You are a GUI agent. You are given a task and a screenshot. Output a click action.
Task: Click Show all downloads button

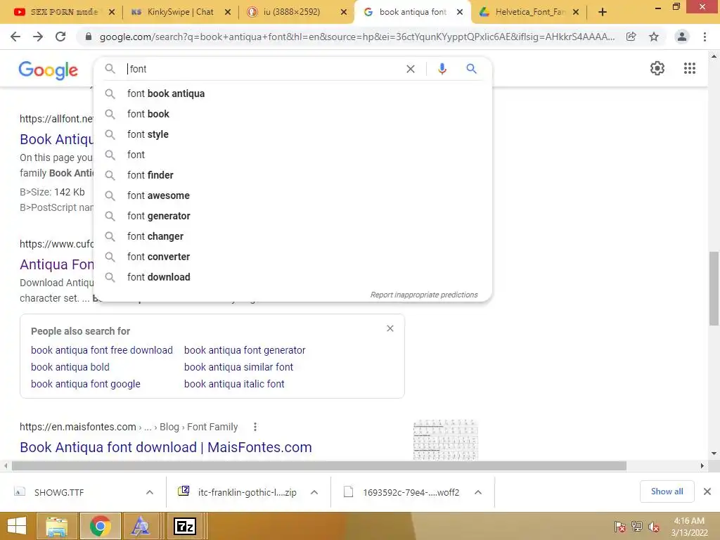click(667, 491)
